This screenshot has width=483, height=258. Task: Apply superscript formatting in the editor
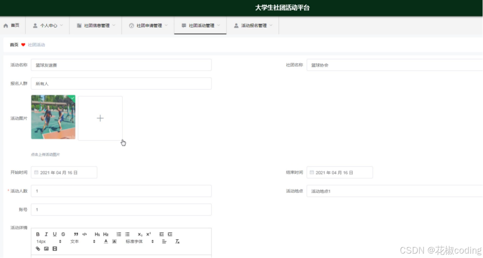tap(148, 234)
